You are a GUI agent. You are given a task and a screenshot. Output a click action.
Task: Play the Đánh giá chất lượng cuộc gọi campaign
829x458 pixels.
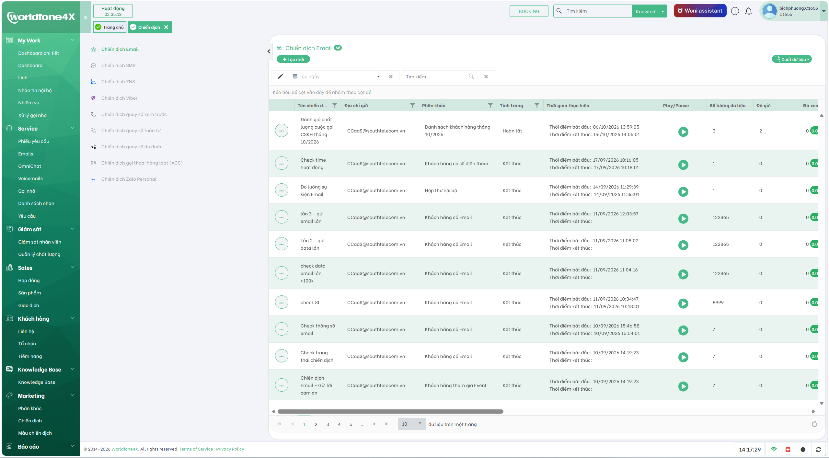click(x=683, y=132)
